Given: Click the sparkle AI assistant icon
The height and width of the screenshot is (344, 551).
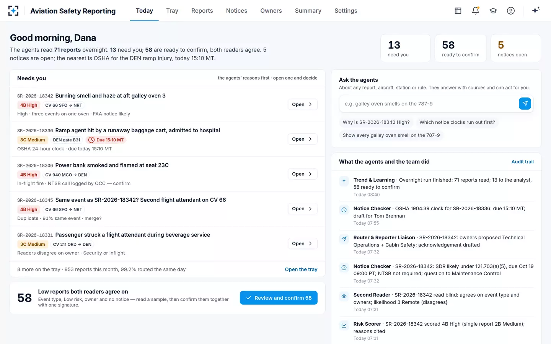Looking at the screenshot, I should pyautogui.click(x=536, y=10).
